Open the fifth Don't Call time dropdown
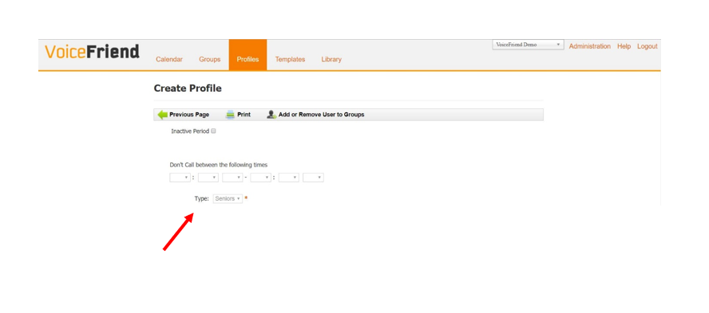 pos(288,178)
